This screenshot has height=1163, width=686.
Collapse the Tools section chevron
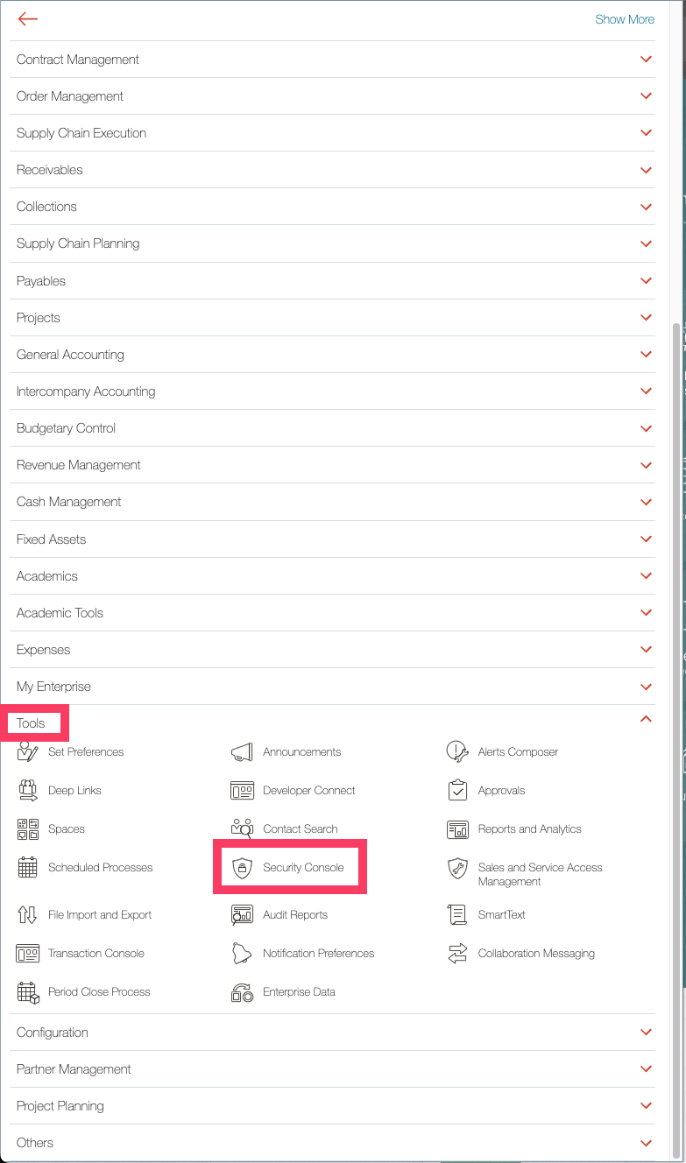pyautogui.click(x=647, y=719)
